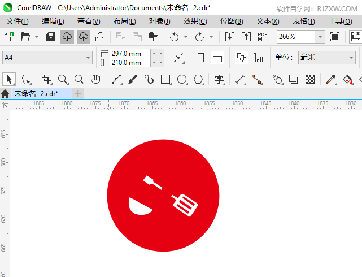Image resolution: width=362 pixels, height=277 pixels.
Task: Click the 266% zoom level field
Action: click(x=296, y=37)
